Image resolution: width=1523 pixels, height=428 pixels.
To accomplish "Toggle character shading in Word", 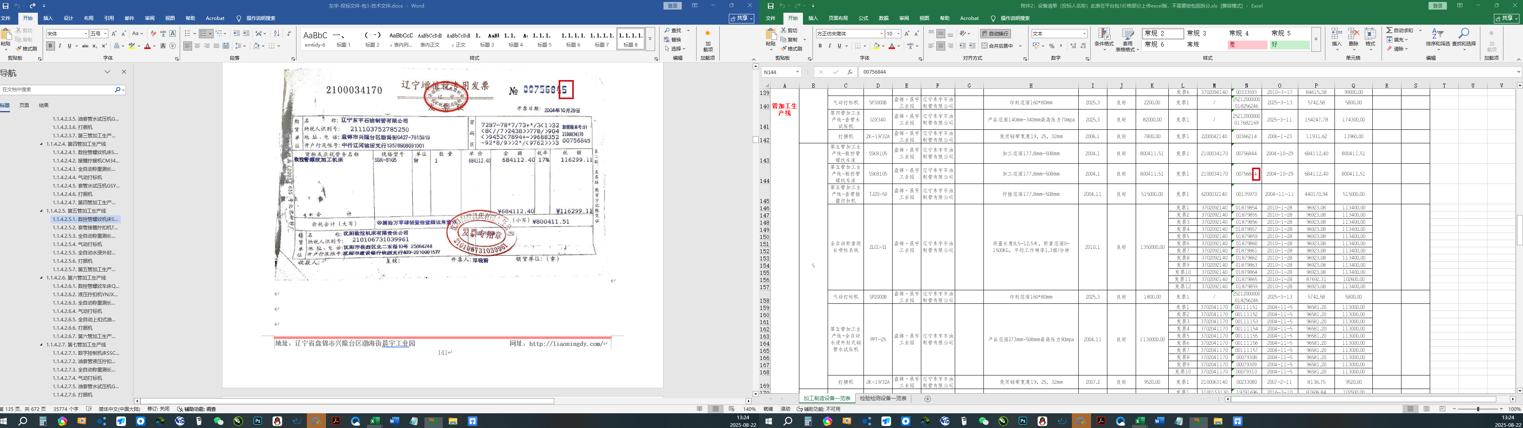I will pos(163,46).
